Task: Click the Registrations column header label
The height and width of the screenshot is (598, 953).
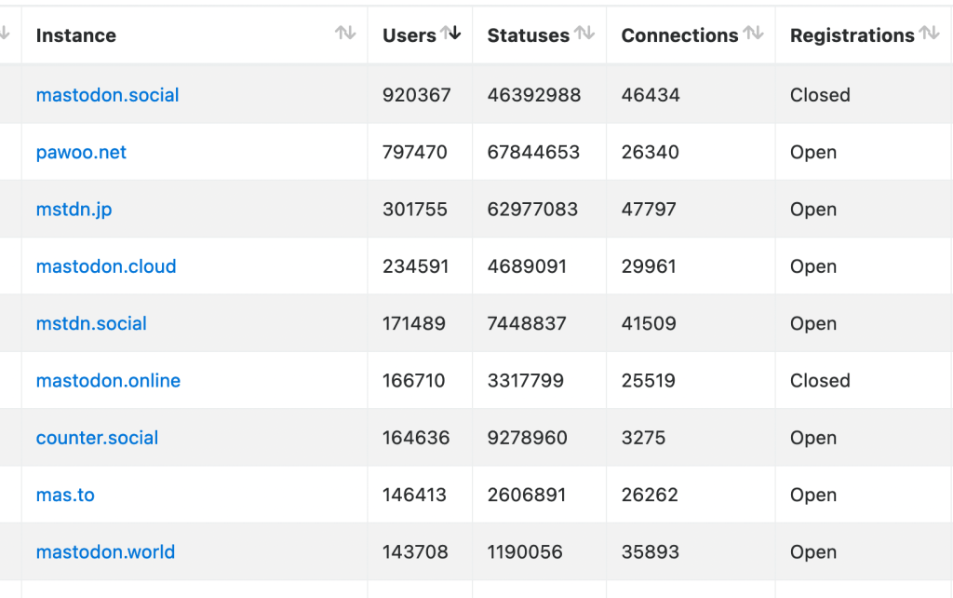Action: (852, 35)
